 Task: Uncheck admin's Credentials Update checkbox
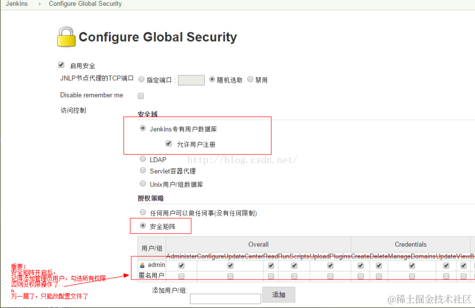pyautogui.click(x=446, y=266)
